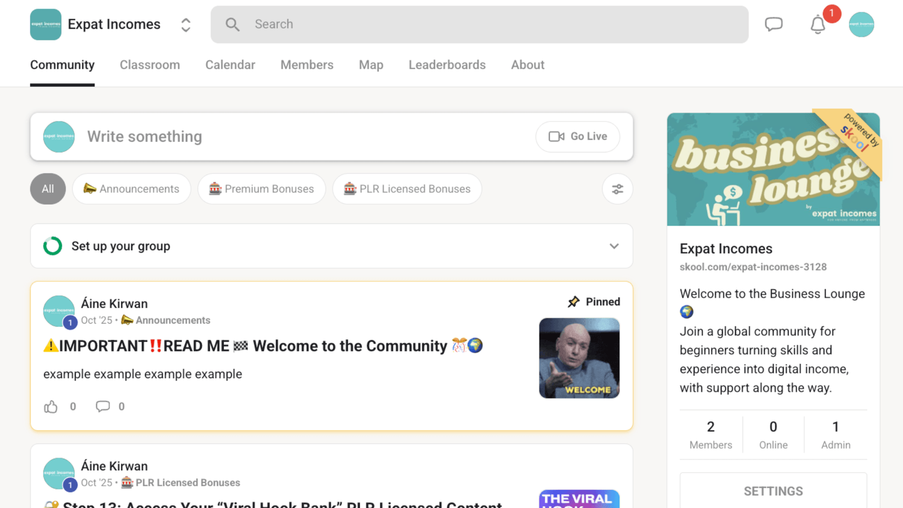View the Leaderboards tab
903x508 pixels.
point(447,65)
